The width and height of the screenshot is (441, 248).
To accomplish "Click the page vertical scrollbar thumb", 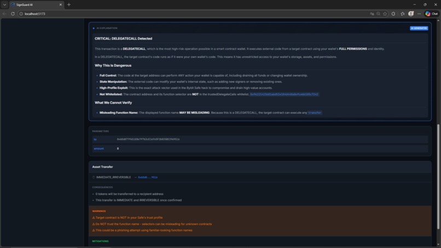I will [438, 176].
